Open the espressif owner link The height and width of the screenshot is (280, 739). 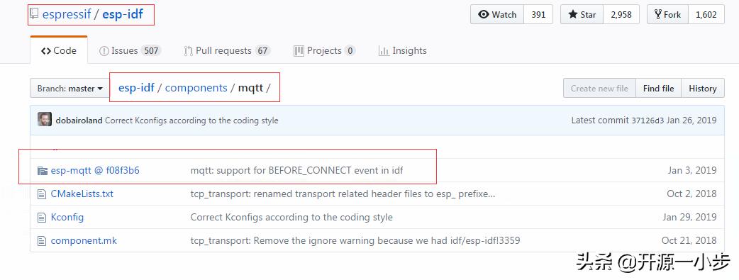[67, 15]
